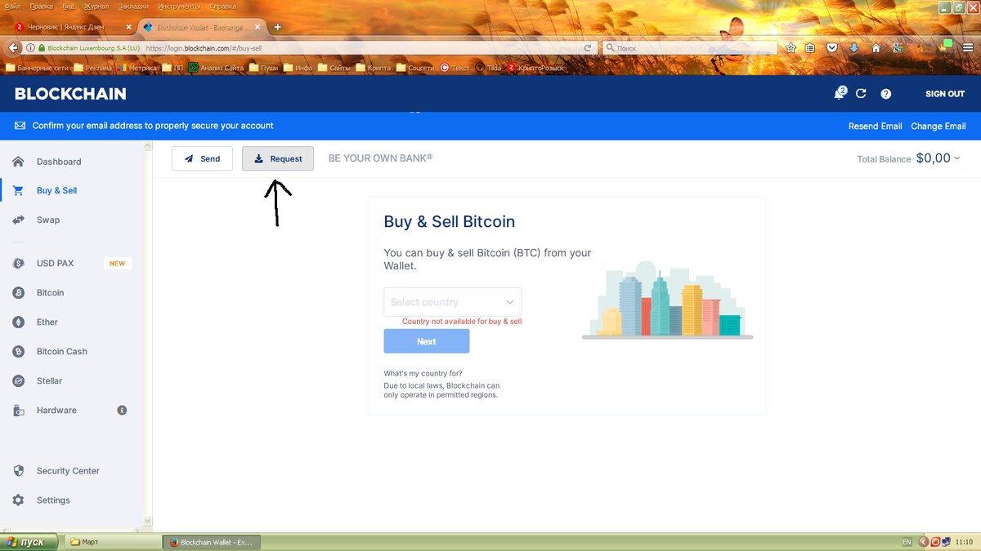981x551 pixels.
Task: Open the help question mark icon
Action: [x=885, y=94]
